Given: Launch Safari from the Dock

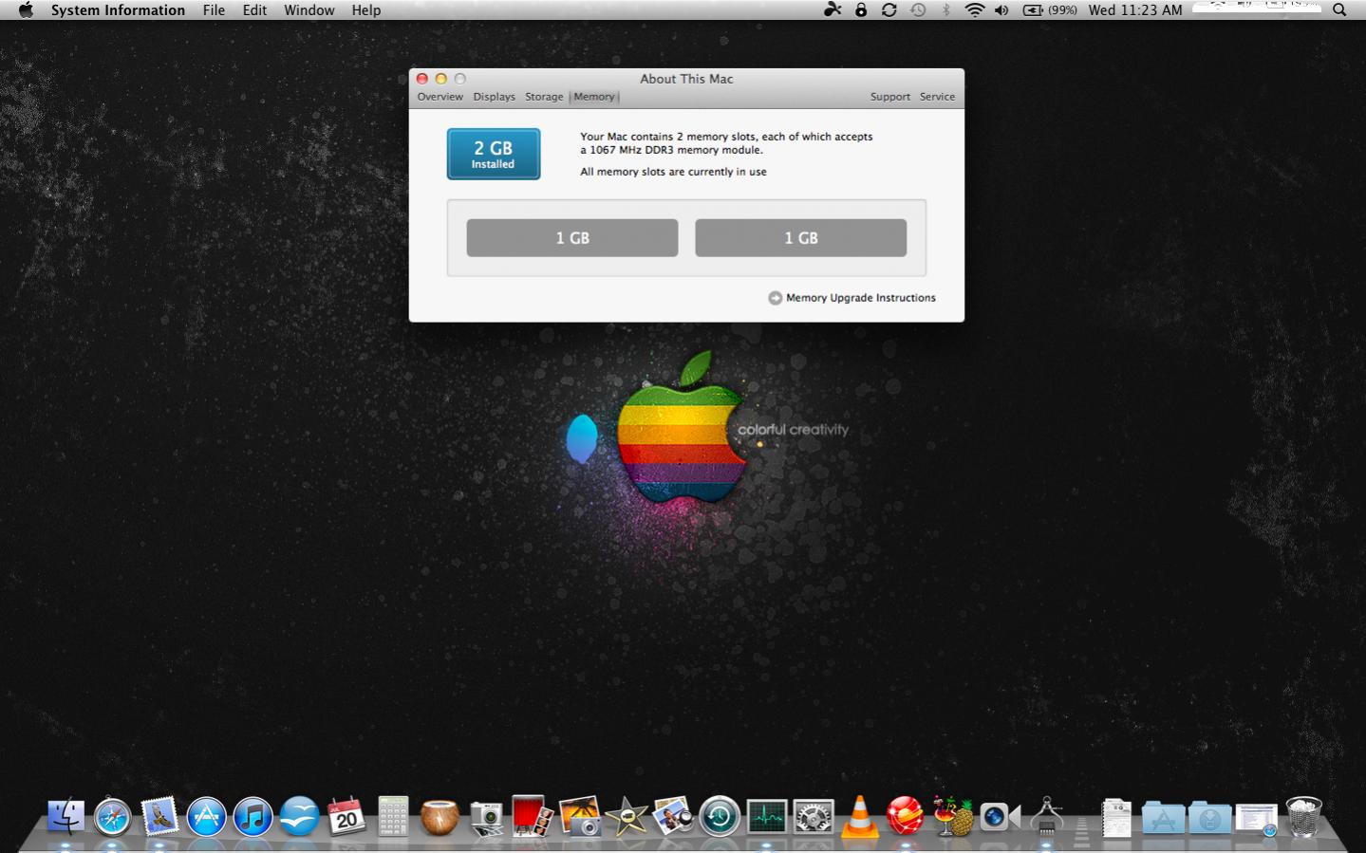Looking at the screenshot, I should click(x=112, y=817).
